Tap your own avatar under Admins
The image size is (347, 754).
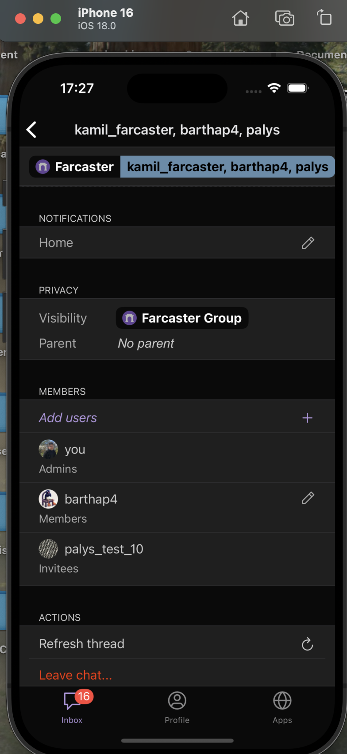(x=48, y=449)
